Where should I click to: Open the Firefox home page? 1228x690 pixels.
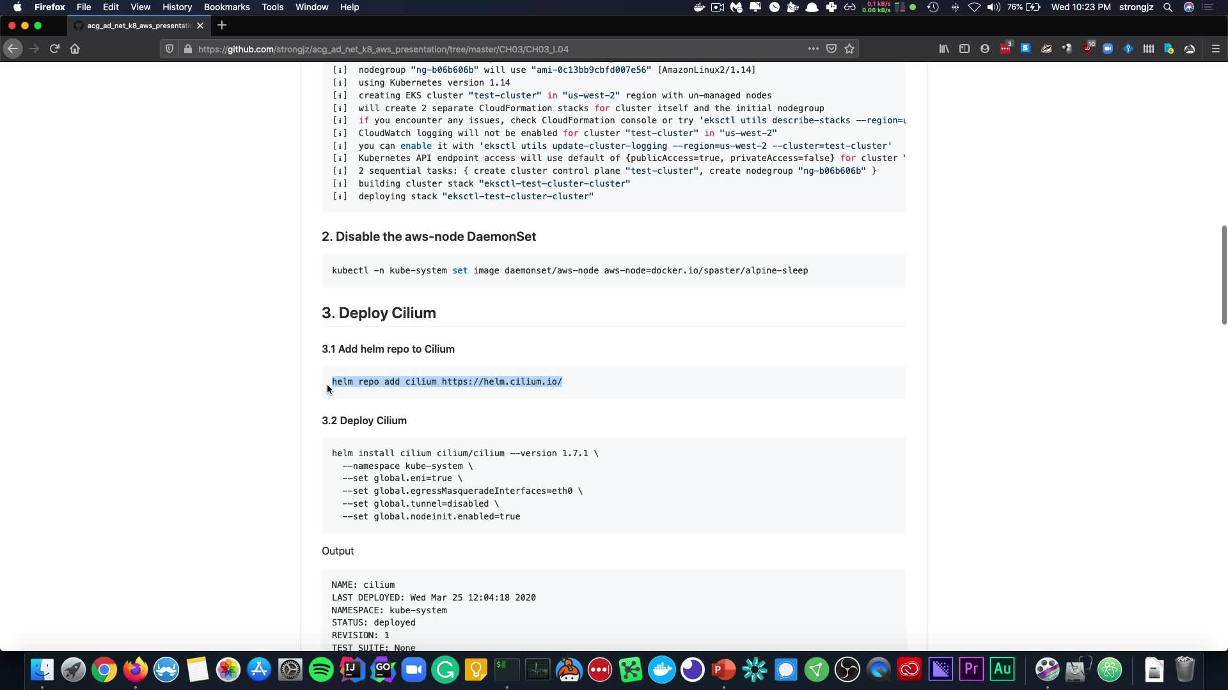tap(75, 49)
